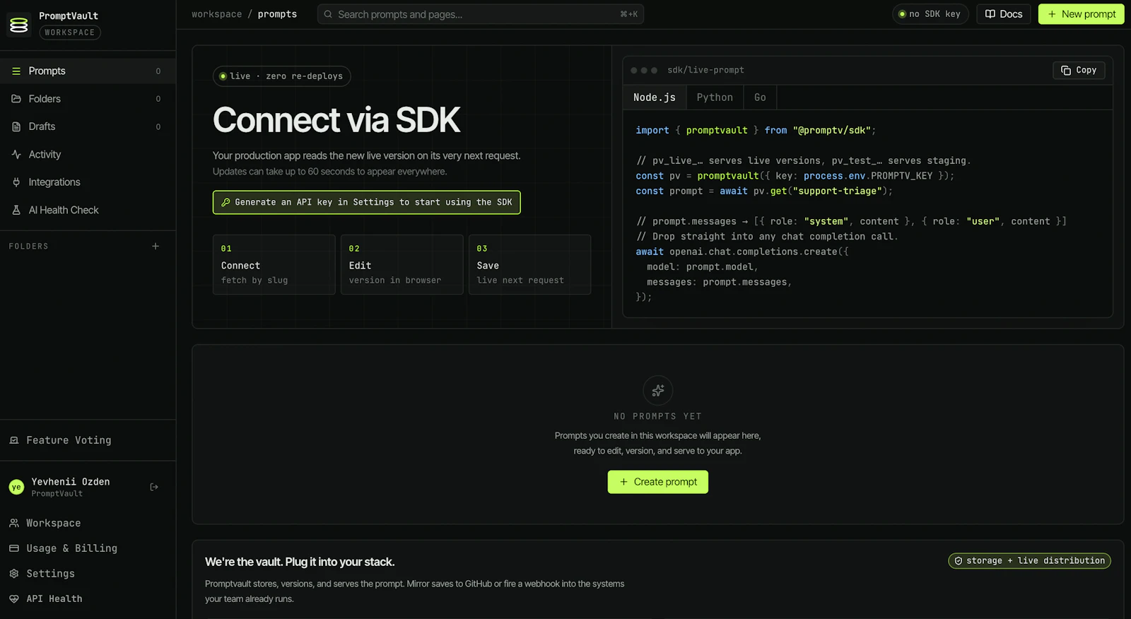Click the New prompt button
Viewport: 1131px width, 619px height.
1081,14
